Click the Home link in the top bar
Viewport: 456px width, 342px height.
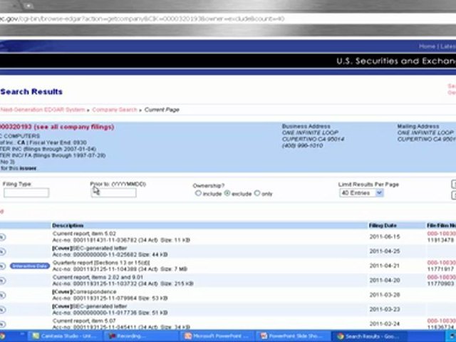coord(427,46)
